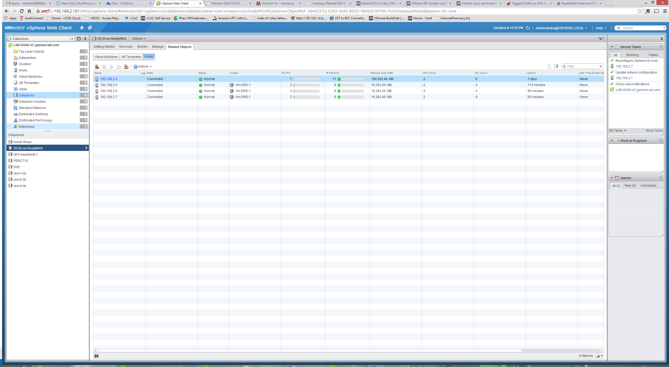Toggle Virtual Machines view button
Screen dimensions: 669x367
click(106, 57)
